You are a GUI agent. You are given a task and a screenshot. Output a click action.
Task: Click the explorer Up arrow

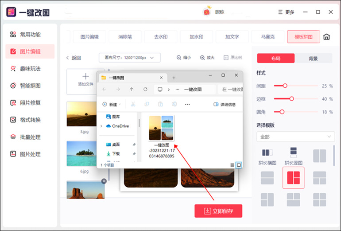tap(132, 89)
